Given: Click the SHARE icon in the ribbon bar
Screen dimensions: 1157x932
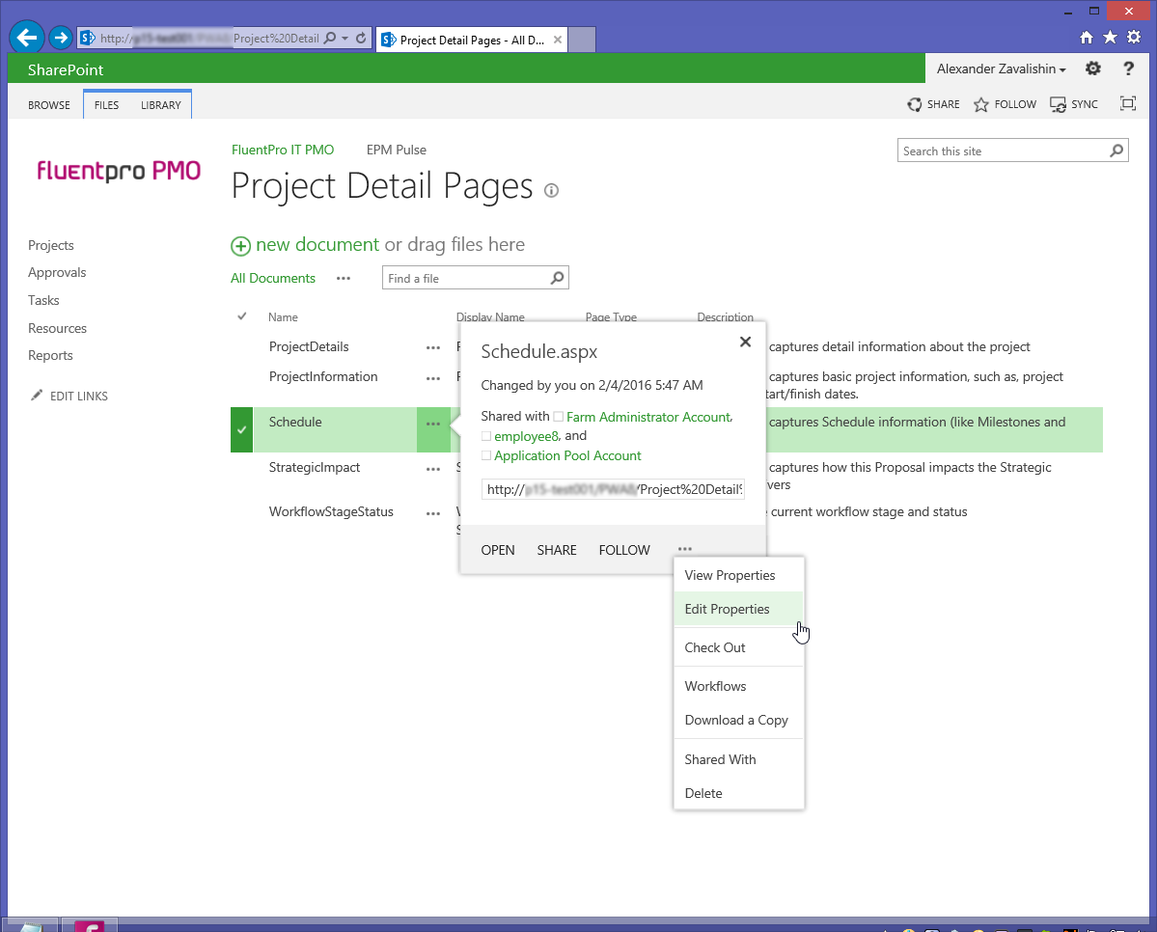Looking at the screenshot, I should (914, 105).
